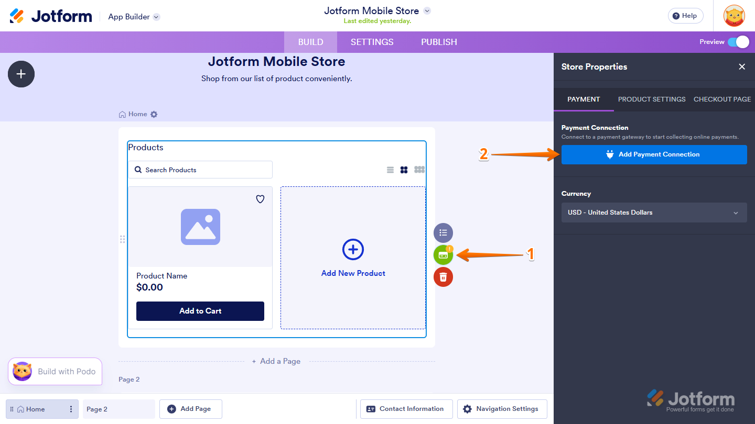Switch to the BUILD tab
755x424 pixels.
pyautogui.click(x=310, y=42)
